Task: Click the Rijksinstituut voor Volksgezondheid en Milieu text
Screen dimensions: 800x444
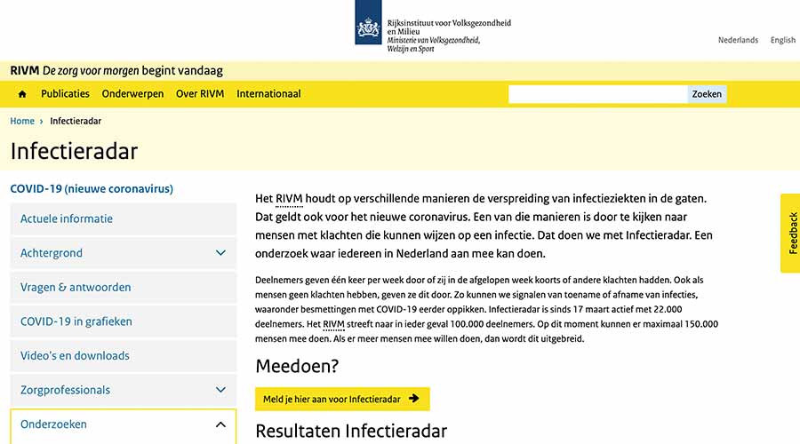Action: (449, 27)
